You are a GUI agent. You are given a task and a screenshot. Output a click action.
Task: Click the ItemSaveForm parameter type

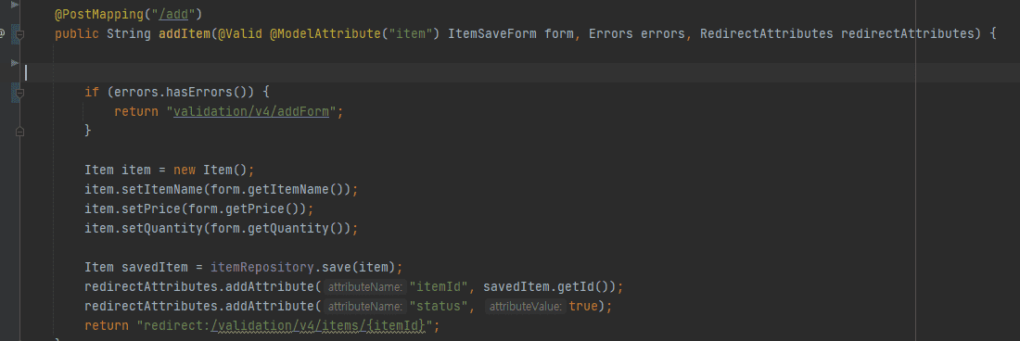click(491, 33)
